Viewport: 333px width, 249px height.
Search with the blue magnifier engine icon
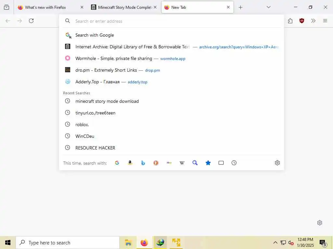[195, 163]
